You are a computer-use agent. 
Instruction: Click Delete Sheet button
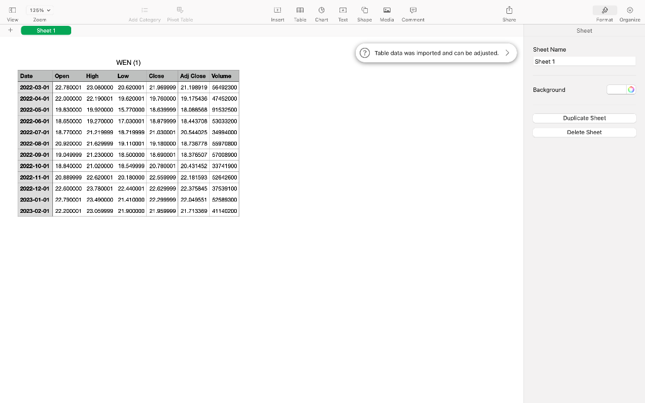(x=584, y=132)
